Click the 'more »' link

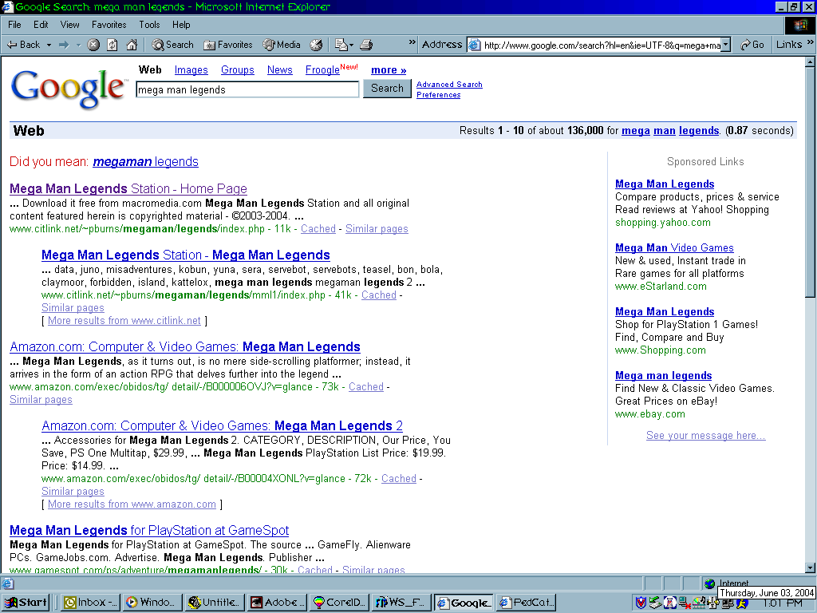(x=389, y=70)
